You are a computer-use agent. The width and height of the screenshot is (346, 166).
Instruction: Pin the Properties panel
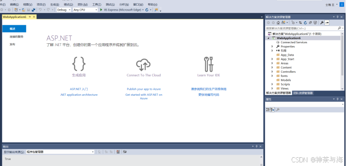point(337,99)
